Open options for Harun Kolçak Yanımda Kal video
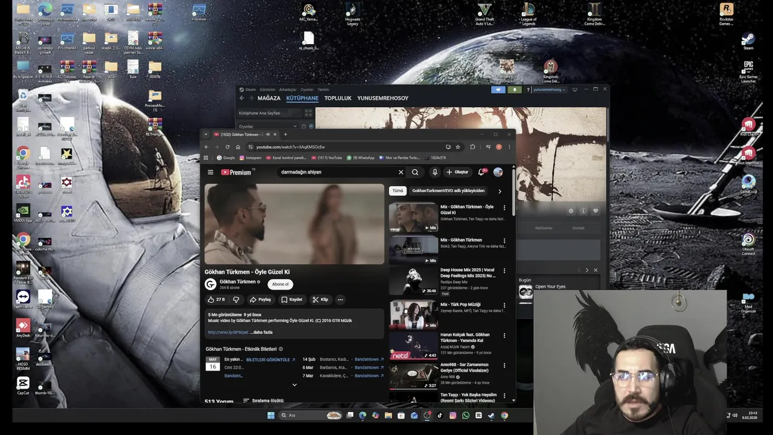The height and width of the screenshot is (435, 773). click(504, 335)
